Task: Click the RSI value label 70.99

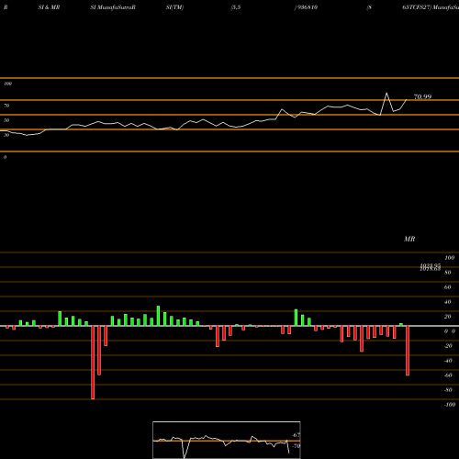Action: [422, 96]
